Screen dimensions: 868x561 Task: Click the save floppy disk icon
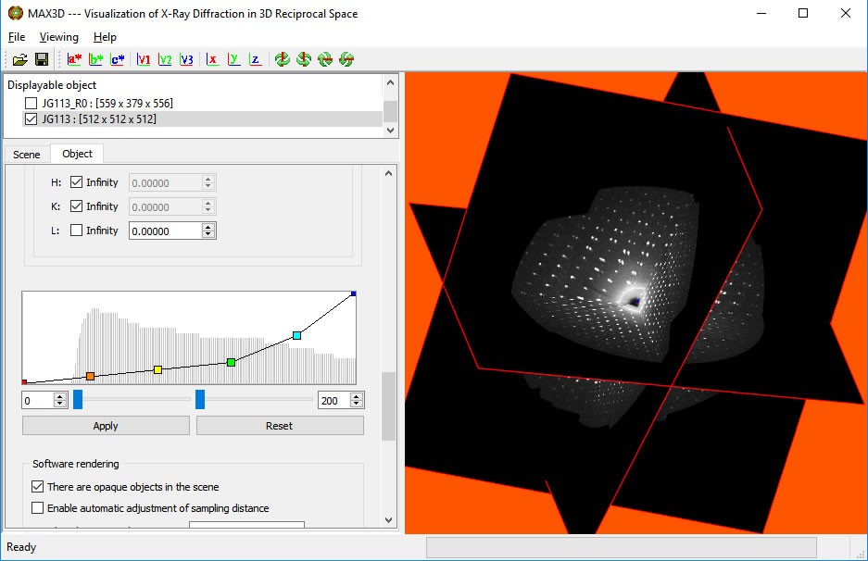(42, 59)
